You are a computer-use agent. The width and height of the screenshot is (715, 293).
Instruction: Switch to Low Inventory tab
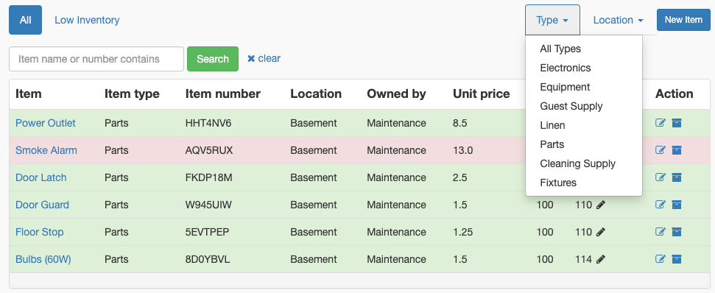[x=87, y=20]
